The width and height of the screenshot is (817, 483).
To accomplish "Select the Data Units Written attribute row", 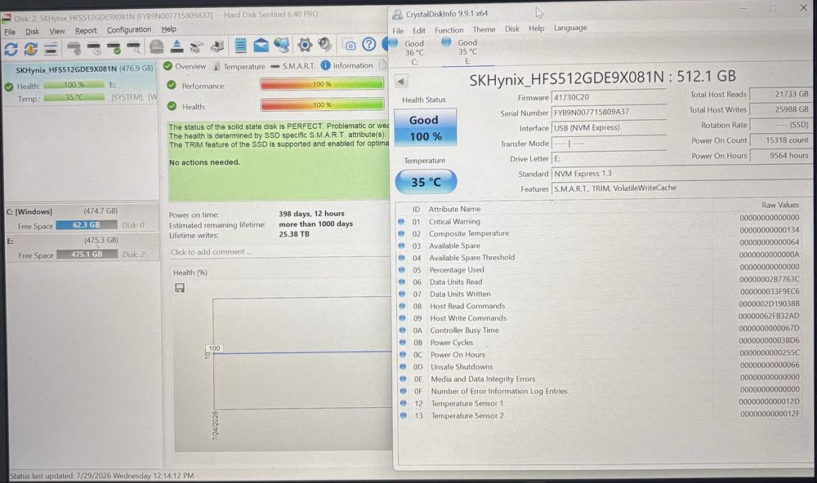I will click(x=599, y=294).
